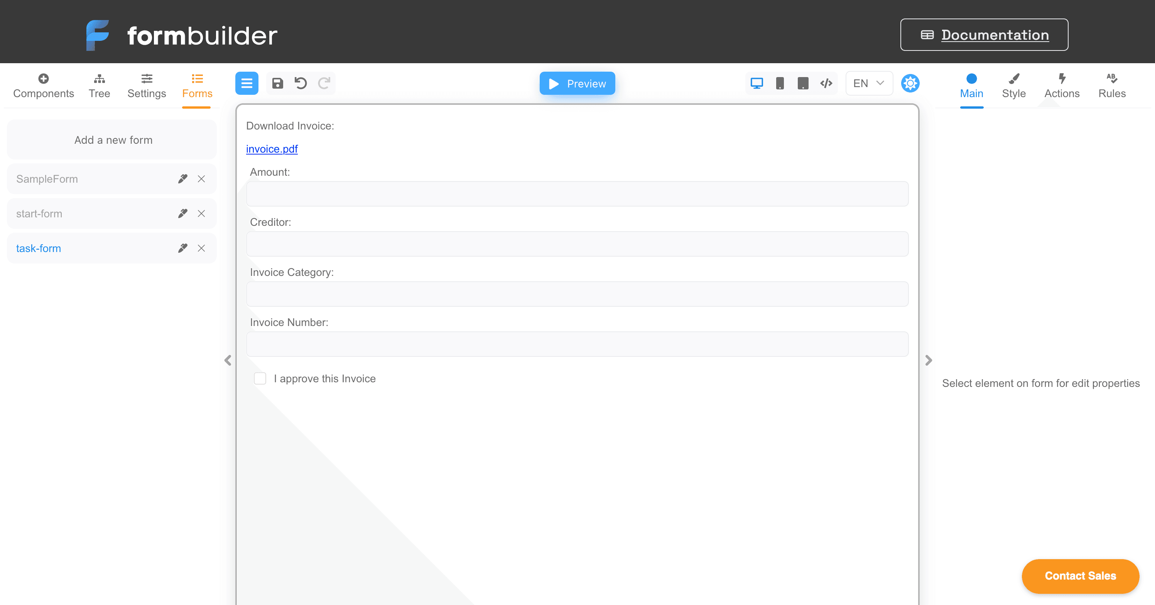Open the theme settings gear icon

click(910, 83)
